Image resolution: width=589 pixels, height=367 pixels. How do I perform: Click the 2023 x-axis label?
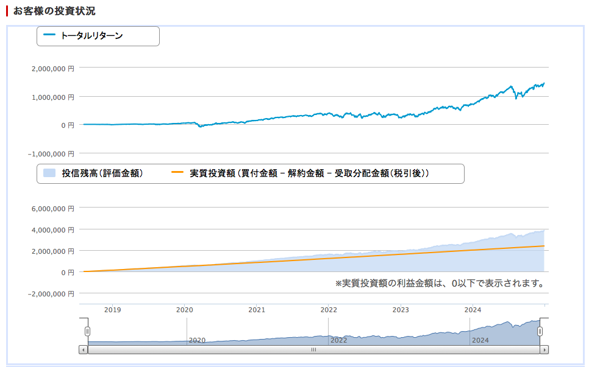pos(401,310)
